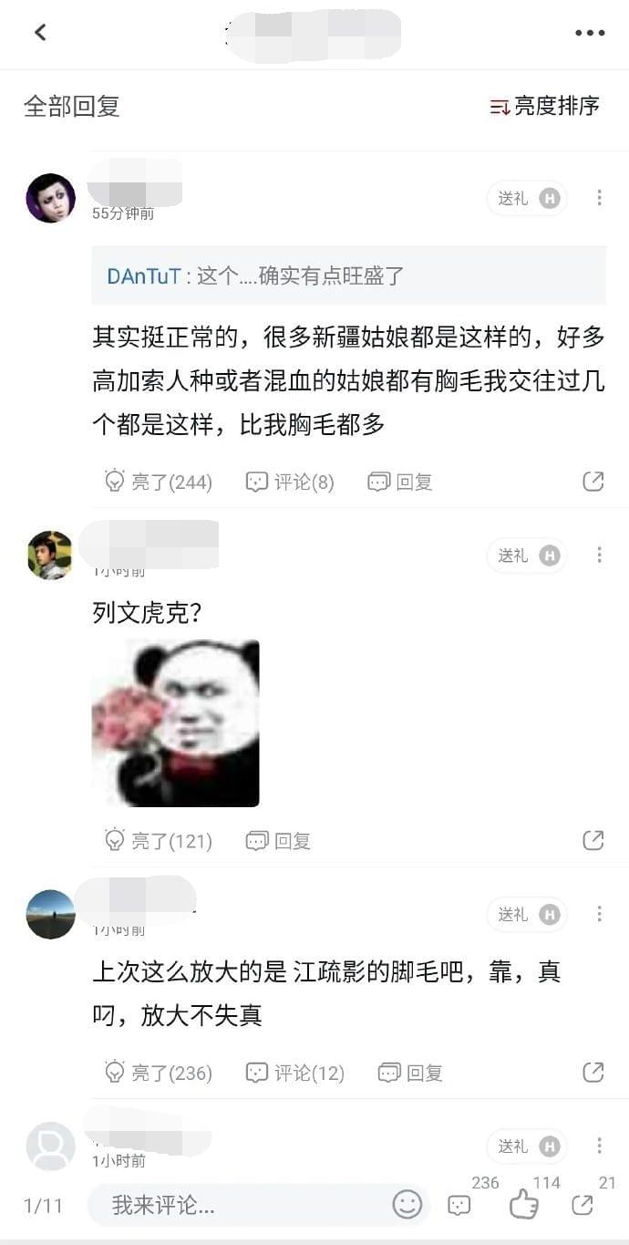Toggle 亮了(236) on the 江疏影 comment

point(159,1073)
